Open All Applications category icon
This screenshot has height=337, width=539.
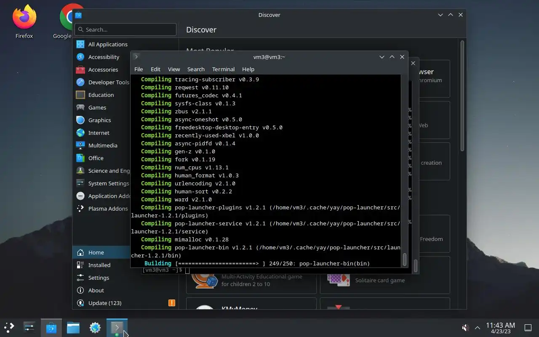pyautogui.click(x=80, y=44)
